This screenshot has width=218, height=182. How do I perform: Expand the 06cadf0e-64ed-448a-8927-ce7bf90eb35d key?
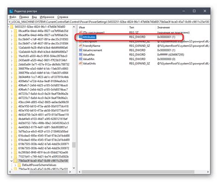11,31
